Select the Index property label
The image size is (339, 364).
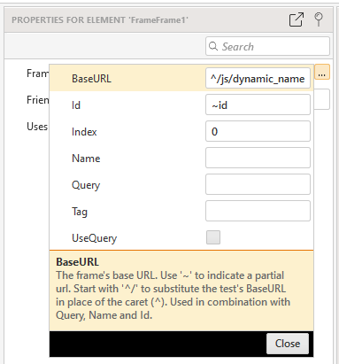[x=84, y=132]
